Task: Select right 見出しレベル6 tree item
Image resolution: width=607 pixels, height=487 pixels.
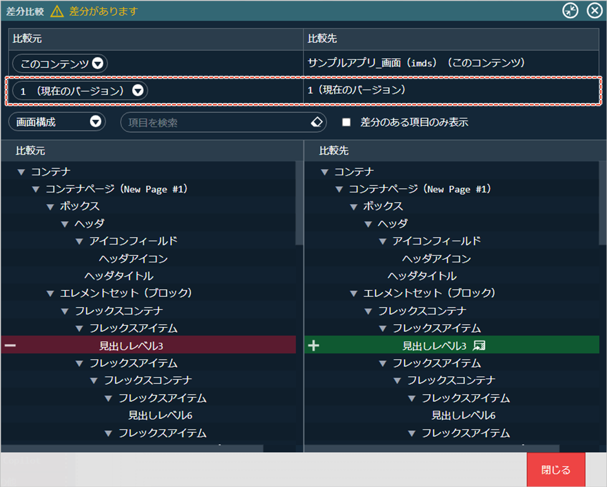Action: coord(463,415)
